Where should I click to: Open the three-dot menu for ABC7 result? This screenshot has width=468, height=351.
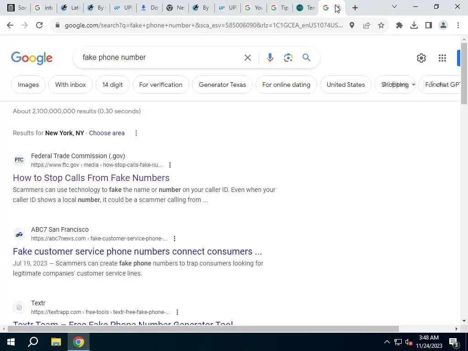coord(175,239)
